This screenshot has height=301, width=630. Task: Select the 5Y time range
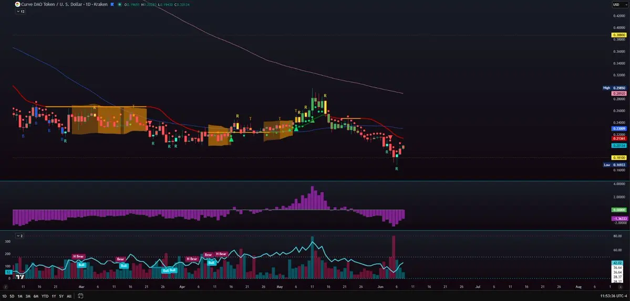pyautogui.click(x=61, y=296)
